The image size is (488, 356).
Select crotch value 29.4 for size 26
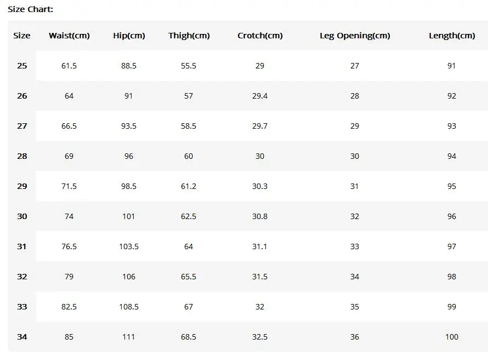tap(260, 96)
